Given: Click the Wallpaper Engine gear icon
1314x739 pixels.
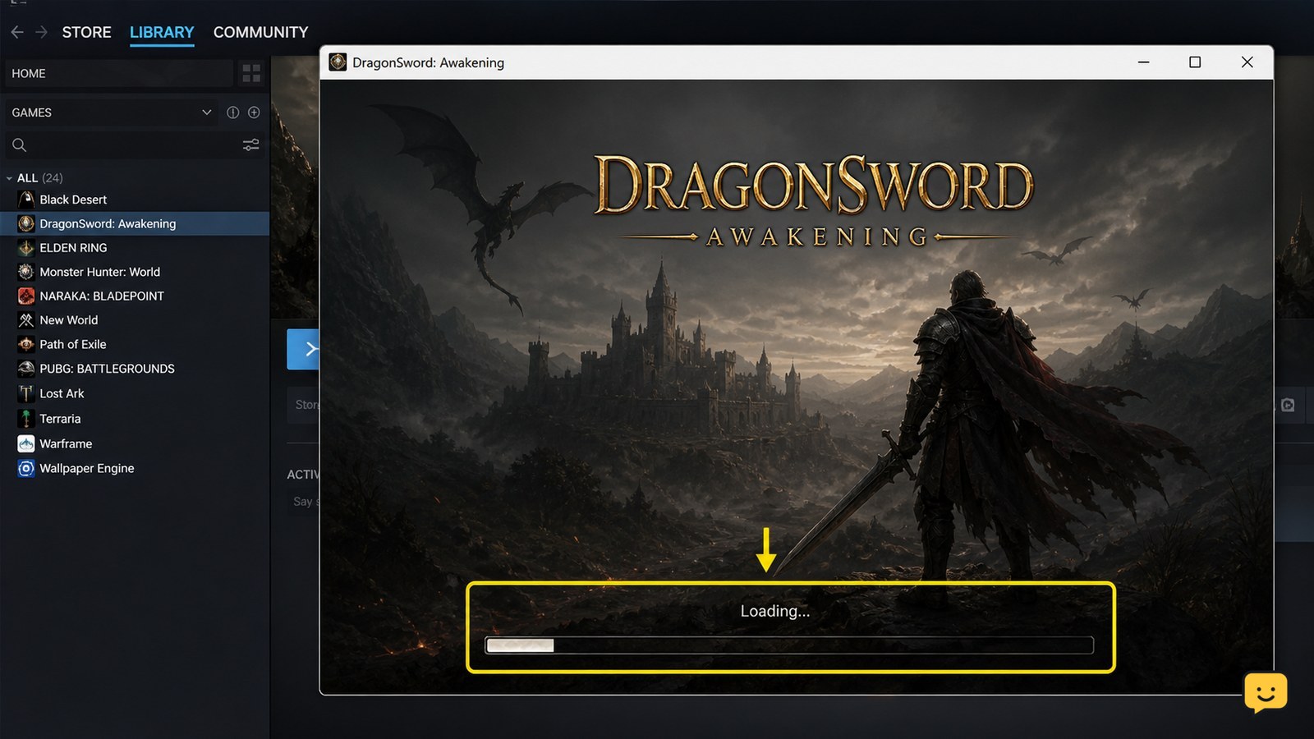Looking at the screenshot, I should [x=26, y=468].
